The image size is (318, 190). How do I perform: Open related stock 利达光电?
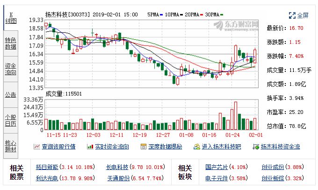pyautogui.click(x=47, y=178)
